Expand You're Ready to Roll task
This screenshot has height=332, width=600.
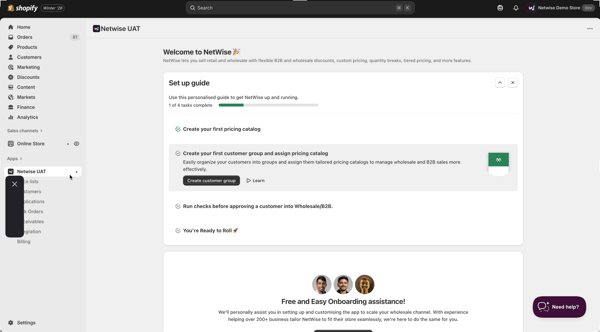(x=211, y=231)
